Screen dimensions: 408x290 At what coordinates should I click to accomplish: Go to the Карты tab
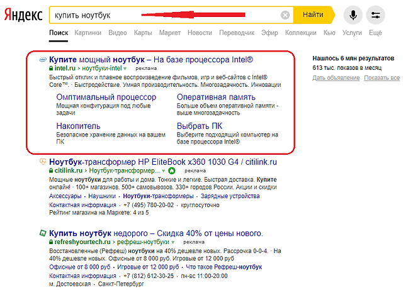click(143, 33)
